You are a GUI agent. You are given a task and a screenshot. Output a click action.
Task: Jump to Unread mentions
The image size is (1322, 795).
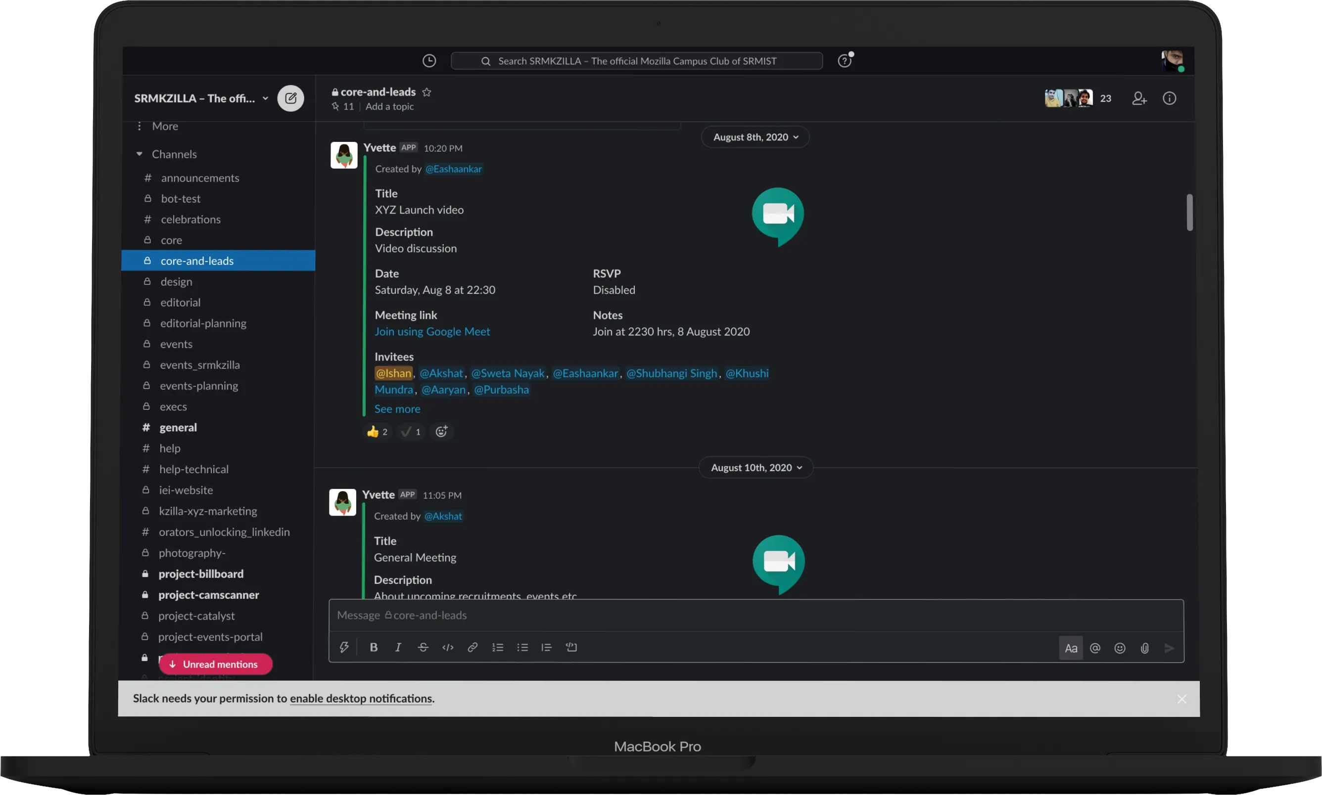216,664
